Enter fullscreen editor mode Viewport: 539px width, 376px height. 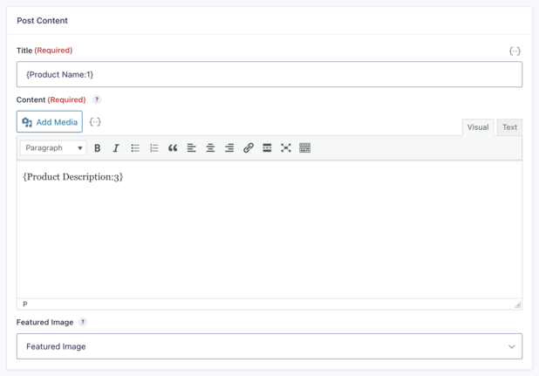[x=286, y=148]
